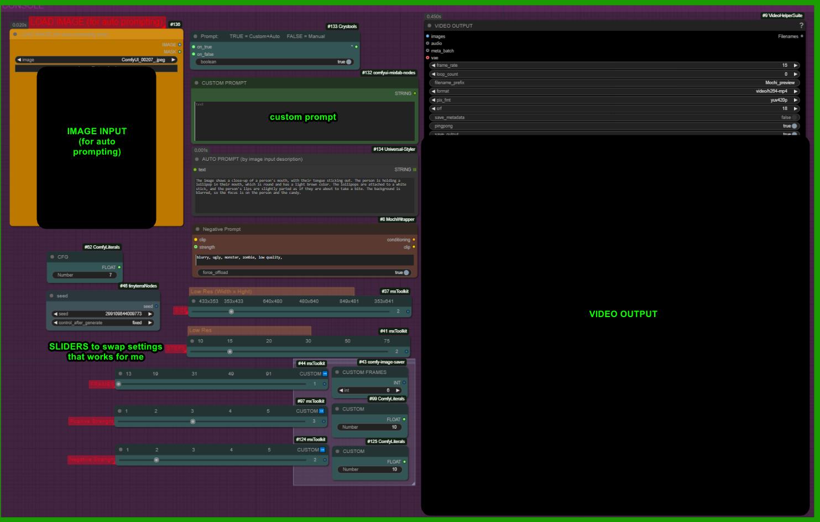Increase frame_rate with the right arrow
Screen dimensions: 820x522
point(796,66)
